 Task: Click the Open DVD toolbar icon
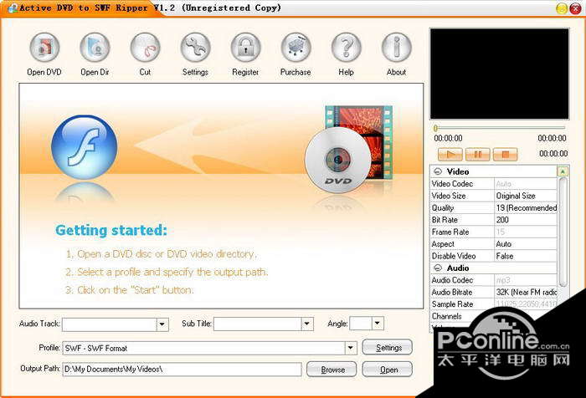44,48
